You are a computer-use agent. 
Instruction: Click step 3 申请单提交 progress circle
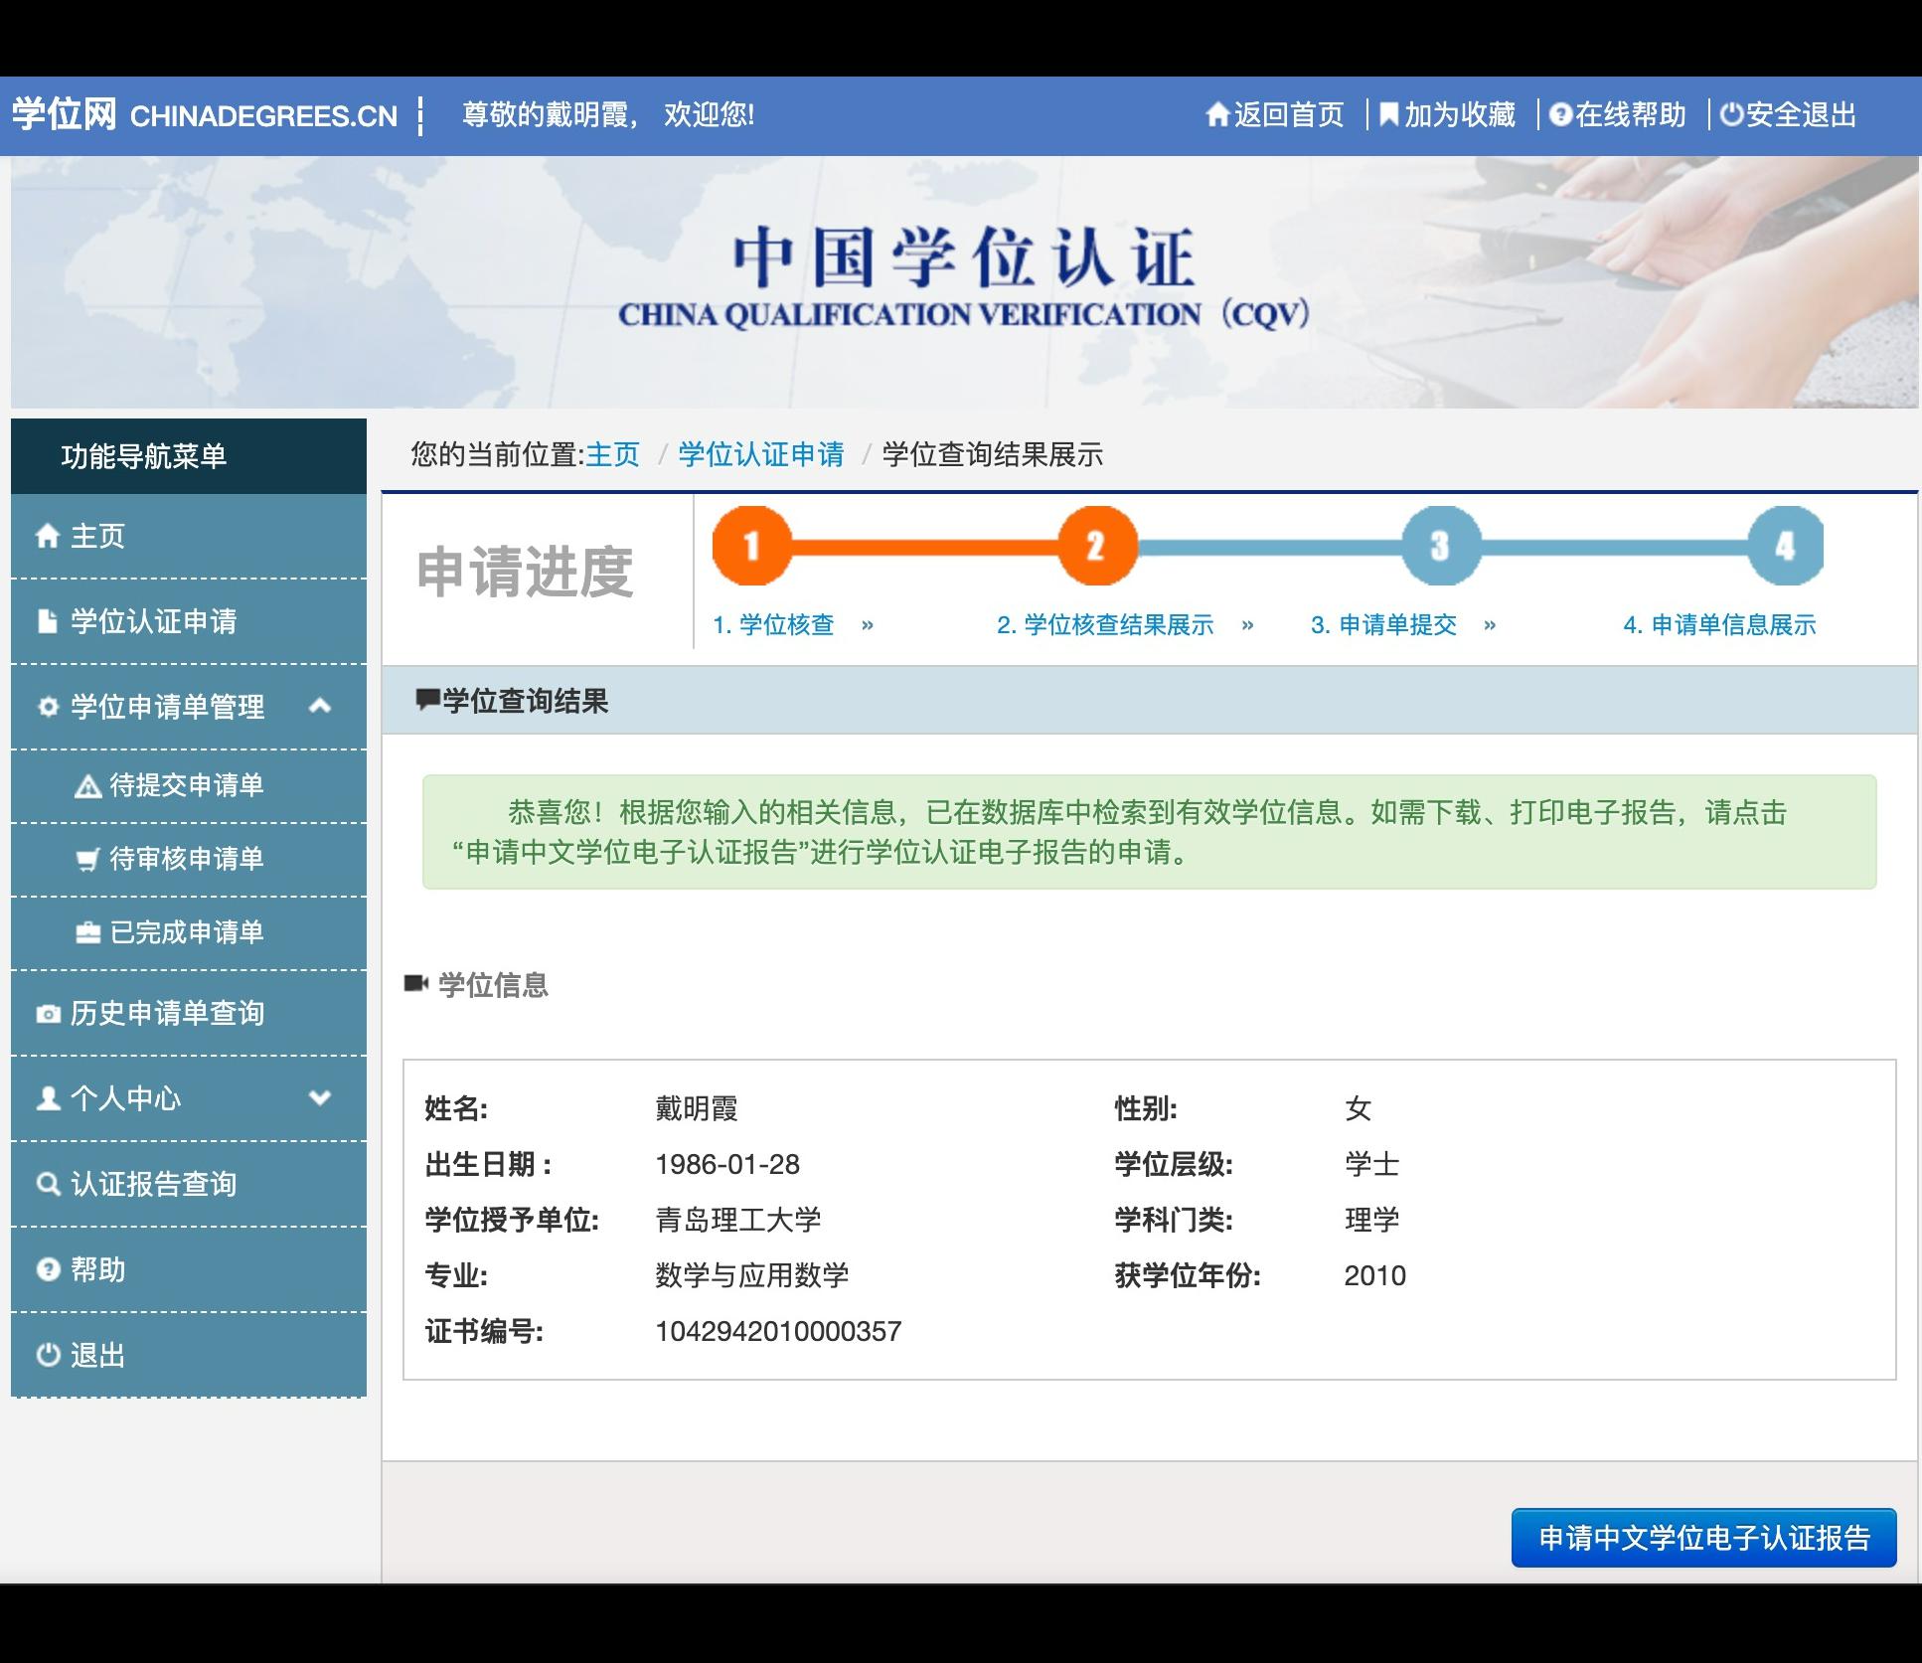tap(1440, 546)
